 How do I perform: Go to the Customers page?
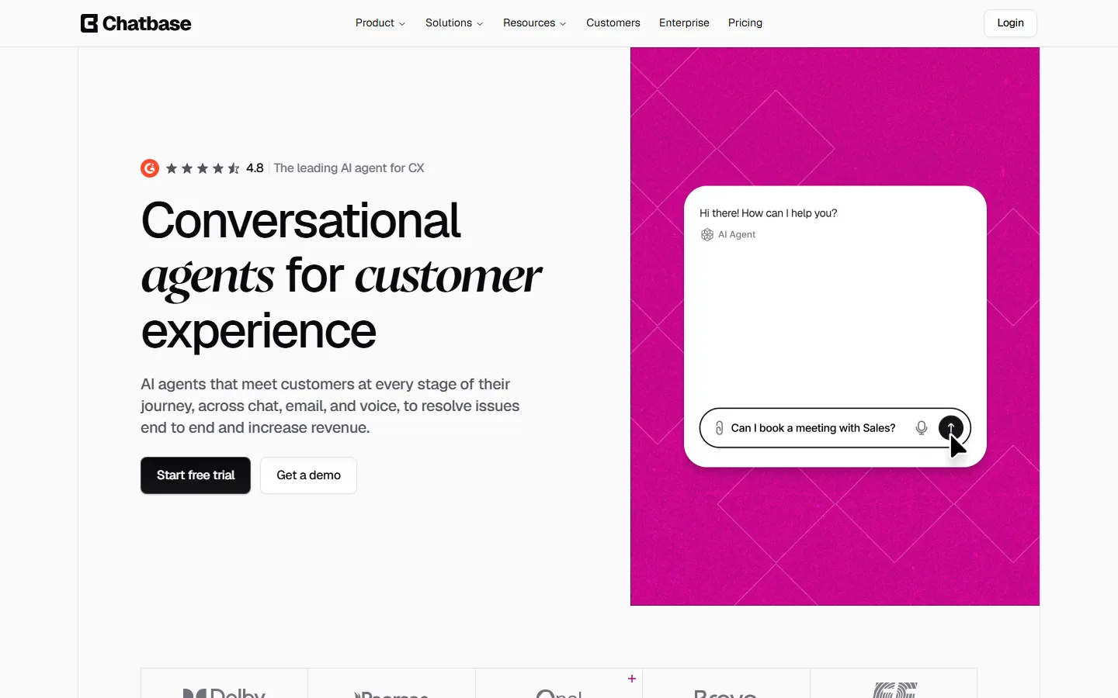pos(613,23)
